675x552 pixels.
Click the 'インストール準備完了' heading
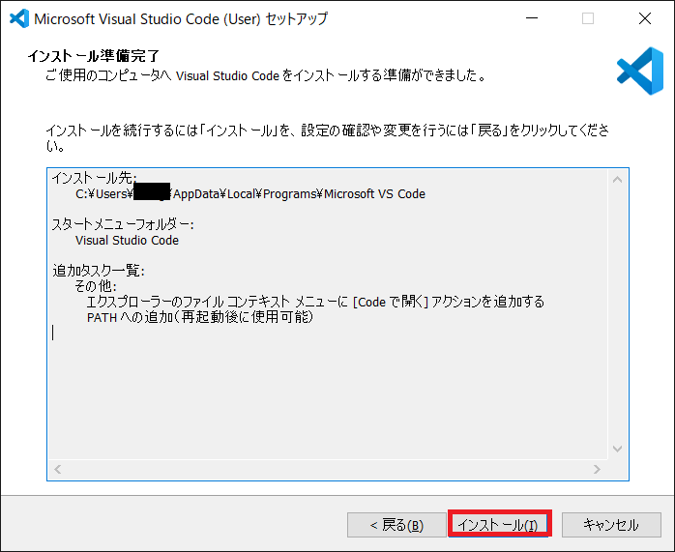(94, 56)
